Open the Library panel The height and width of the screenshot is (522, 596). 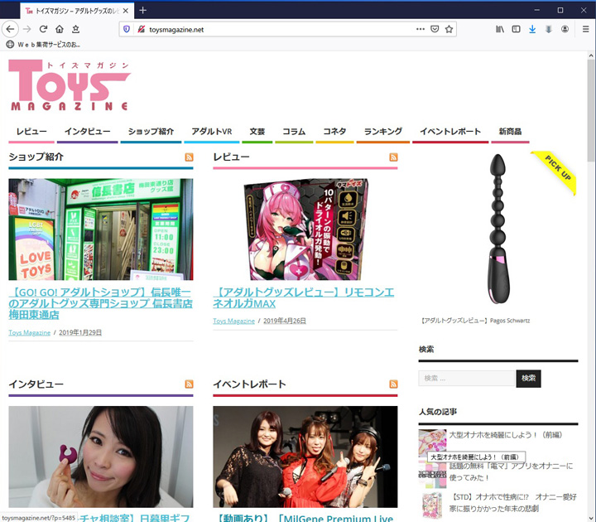coord(500,29)
